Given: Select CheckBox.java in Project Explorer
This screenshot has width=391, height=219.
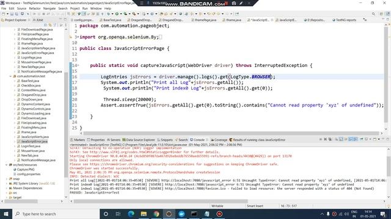Looking at the screenshot, I should [x=31, y=85].
